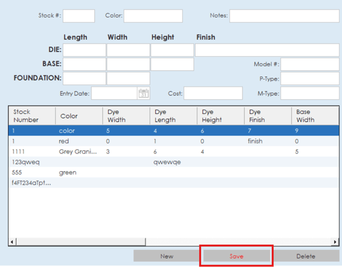Image resolution: width=342 pixels, height=267 pixels.
Task: Sort by the Stock Number column header
Action: coord(32,116)
